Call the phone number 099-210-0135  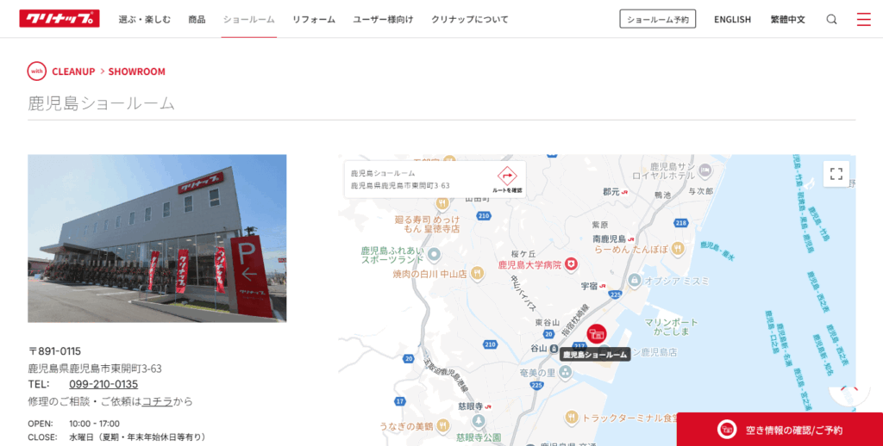(x=103, y=384)
